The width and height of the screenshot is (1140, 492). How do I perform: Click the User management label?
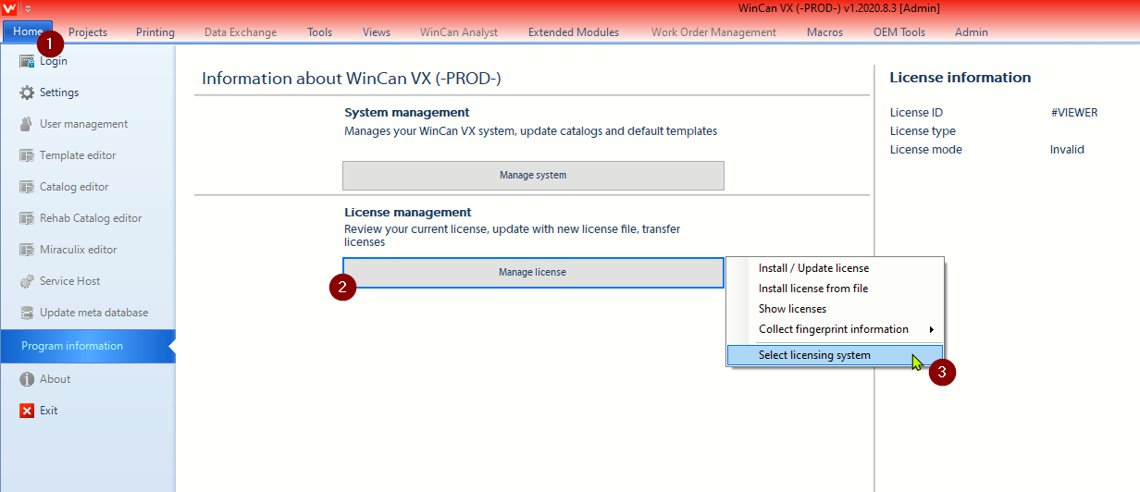pyautogui.click(x=84, y=124)
